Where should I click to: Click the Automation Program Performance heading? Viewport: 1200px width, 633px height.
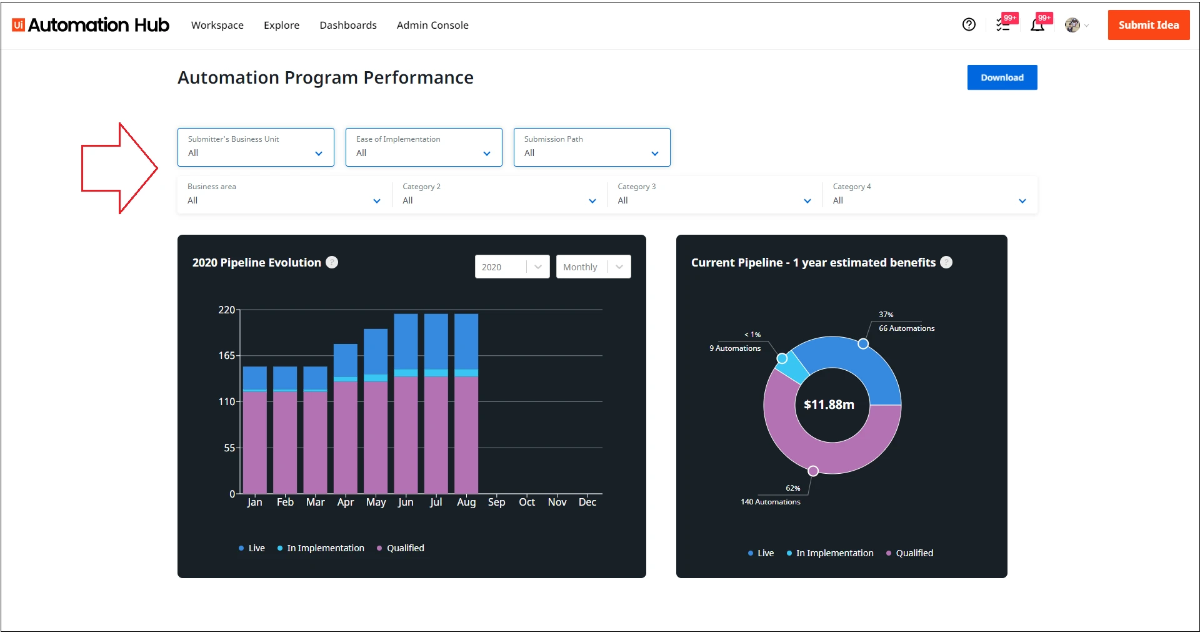(326, 77)
